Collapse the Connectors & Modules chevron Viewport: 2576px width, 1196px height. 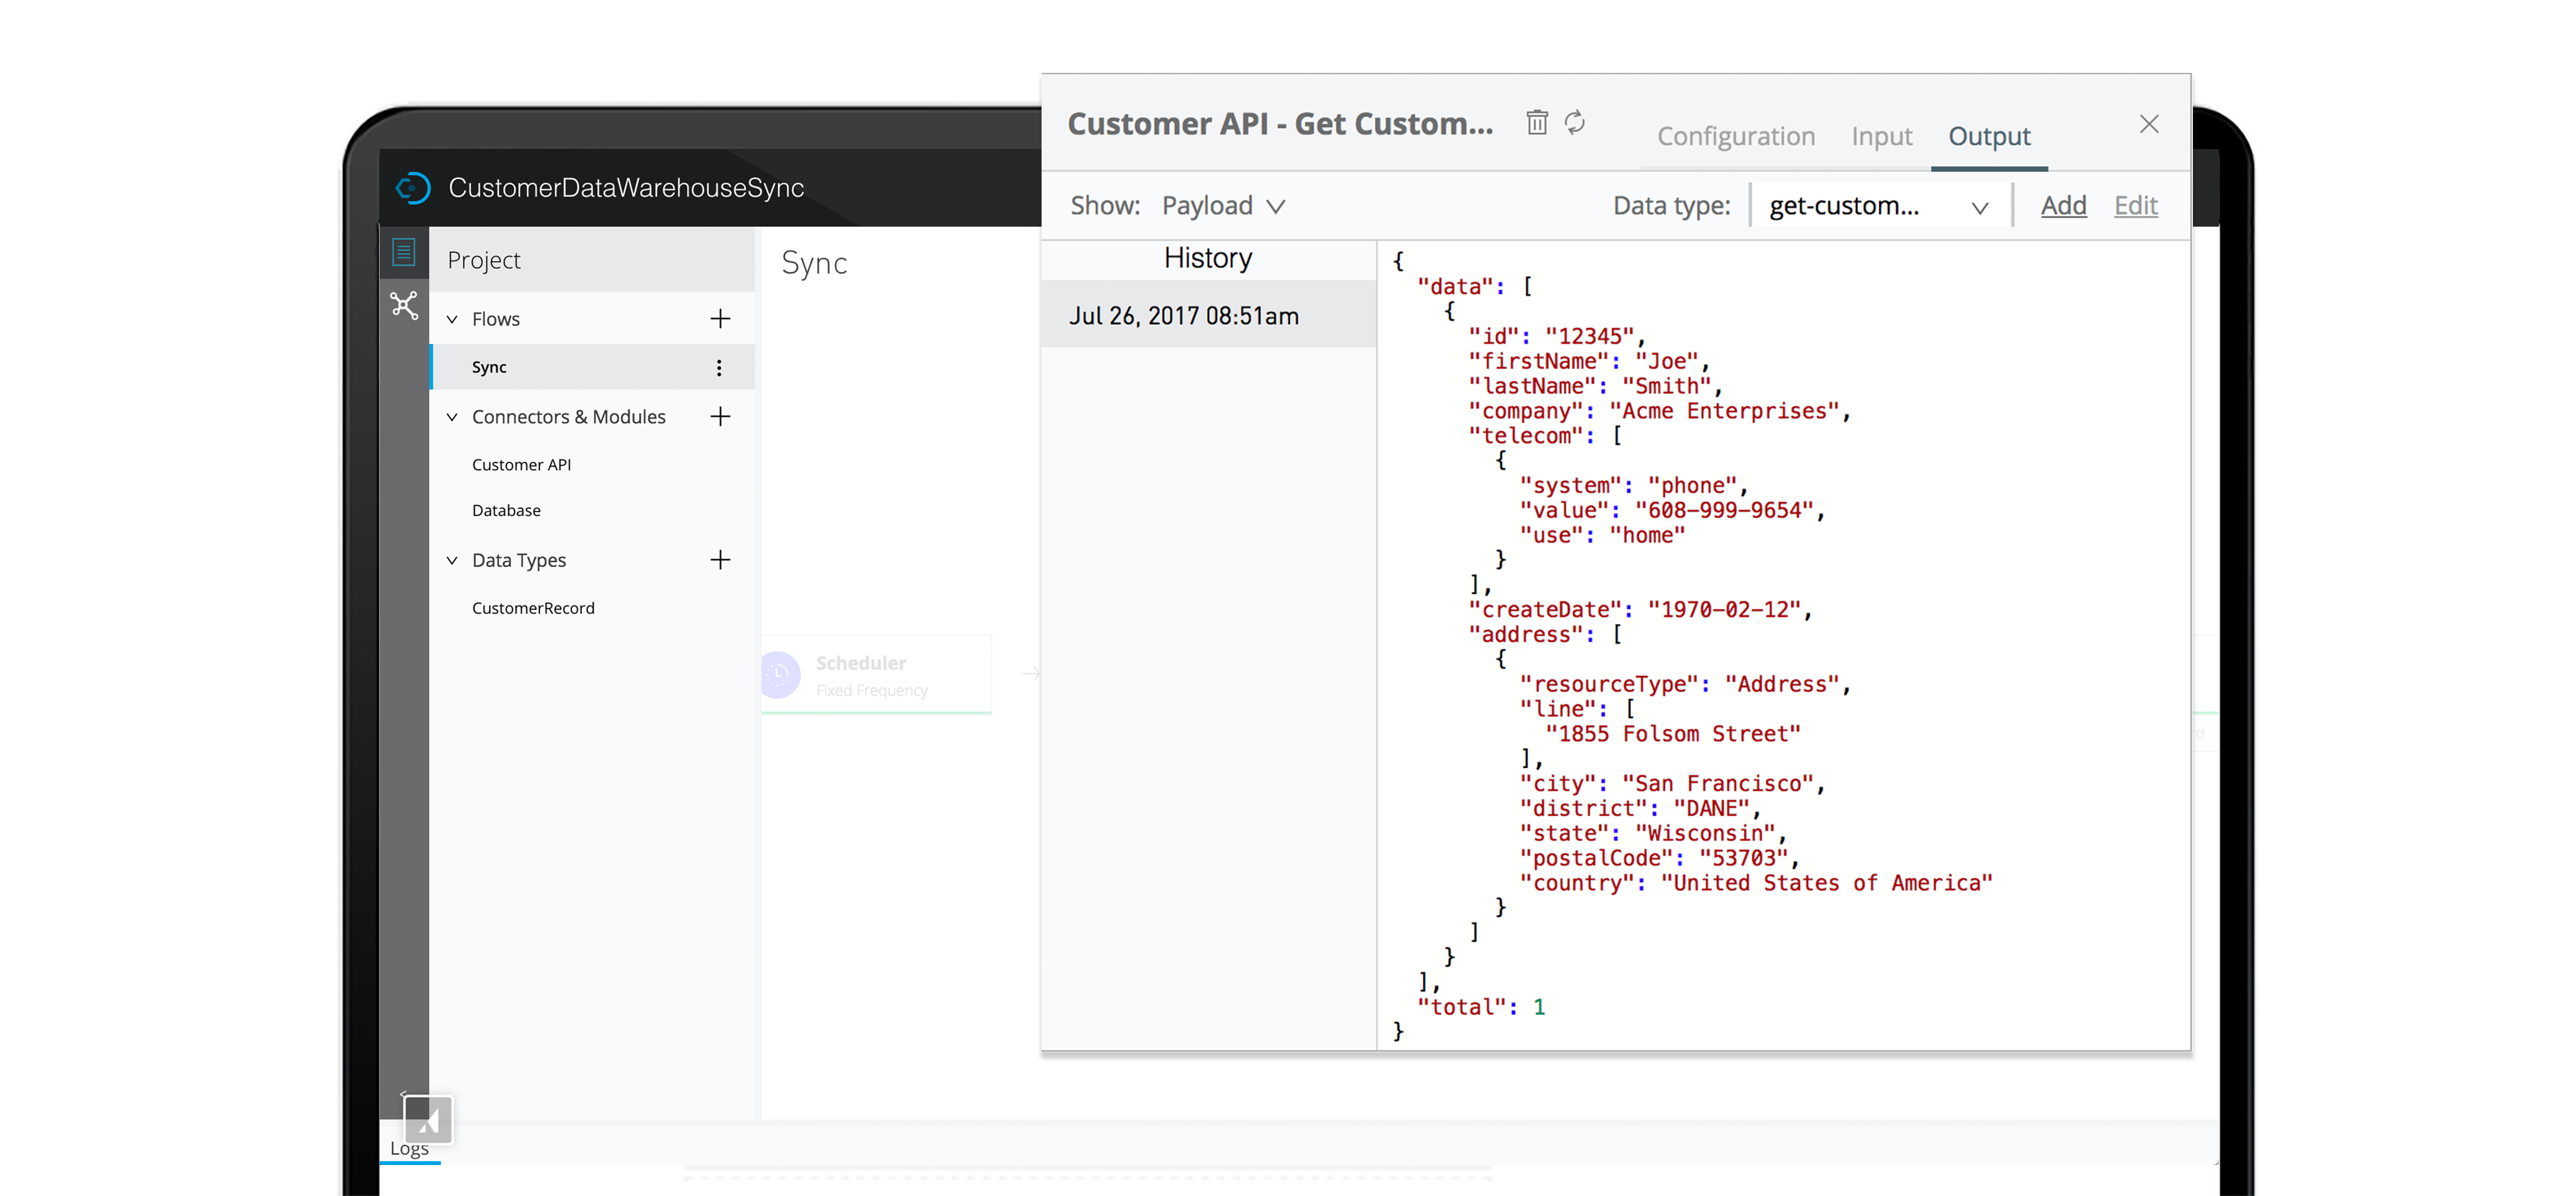(x=452, y=417)
